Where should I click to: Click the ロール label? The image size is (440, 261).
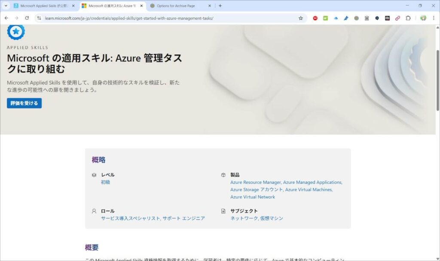tap(108, 211)
